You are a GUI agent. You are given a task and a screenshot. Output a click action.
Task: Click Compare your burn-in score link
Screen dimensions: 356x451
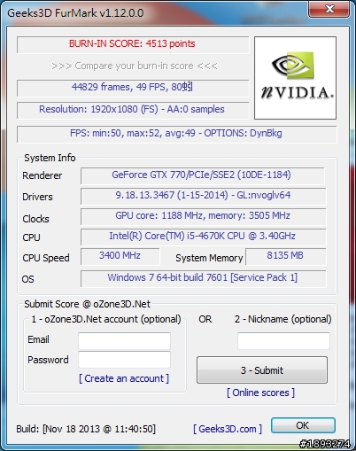point(135,66)
